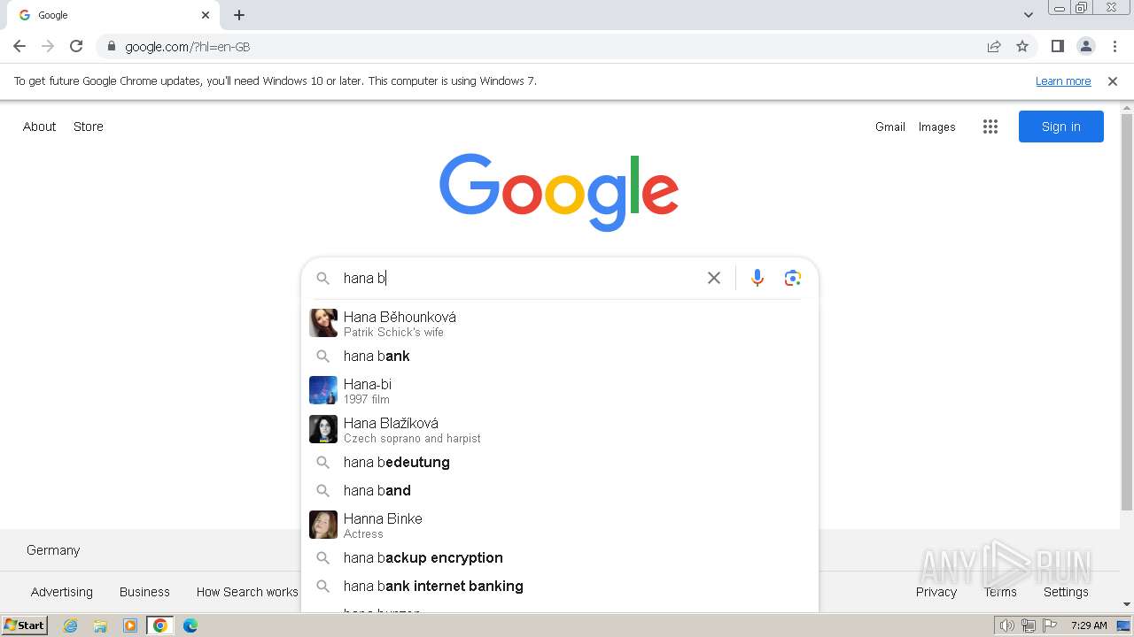
Task: Open Windows Media Player taskbar icon
Action: tap(130, 625)
